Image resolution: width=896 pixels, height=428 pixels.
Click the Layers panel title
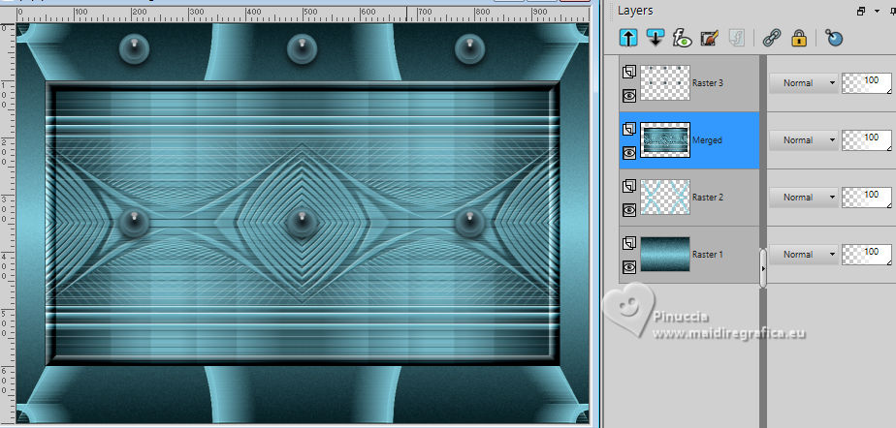pyautogui.click(x=635, y=11)
